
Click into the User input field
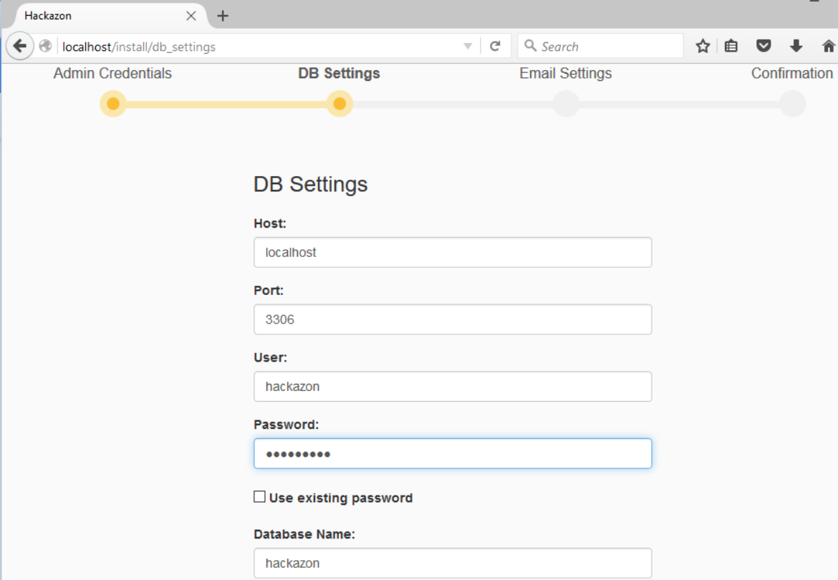click(x=453, y=386)
